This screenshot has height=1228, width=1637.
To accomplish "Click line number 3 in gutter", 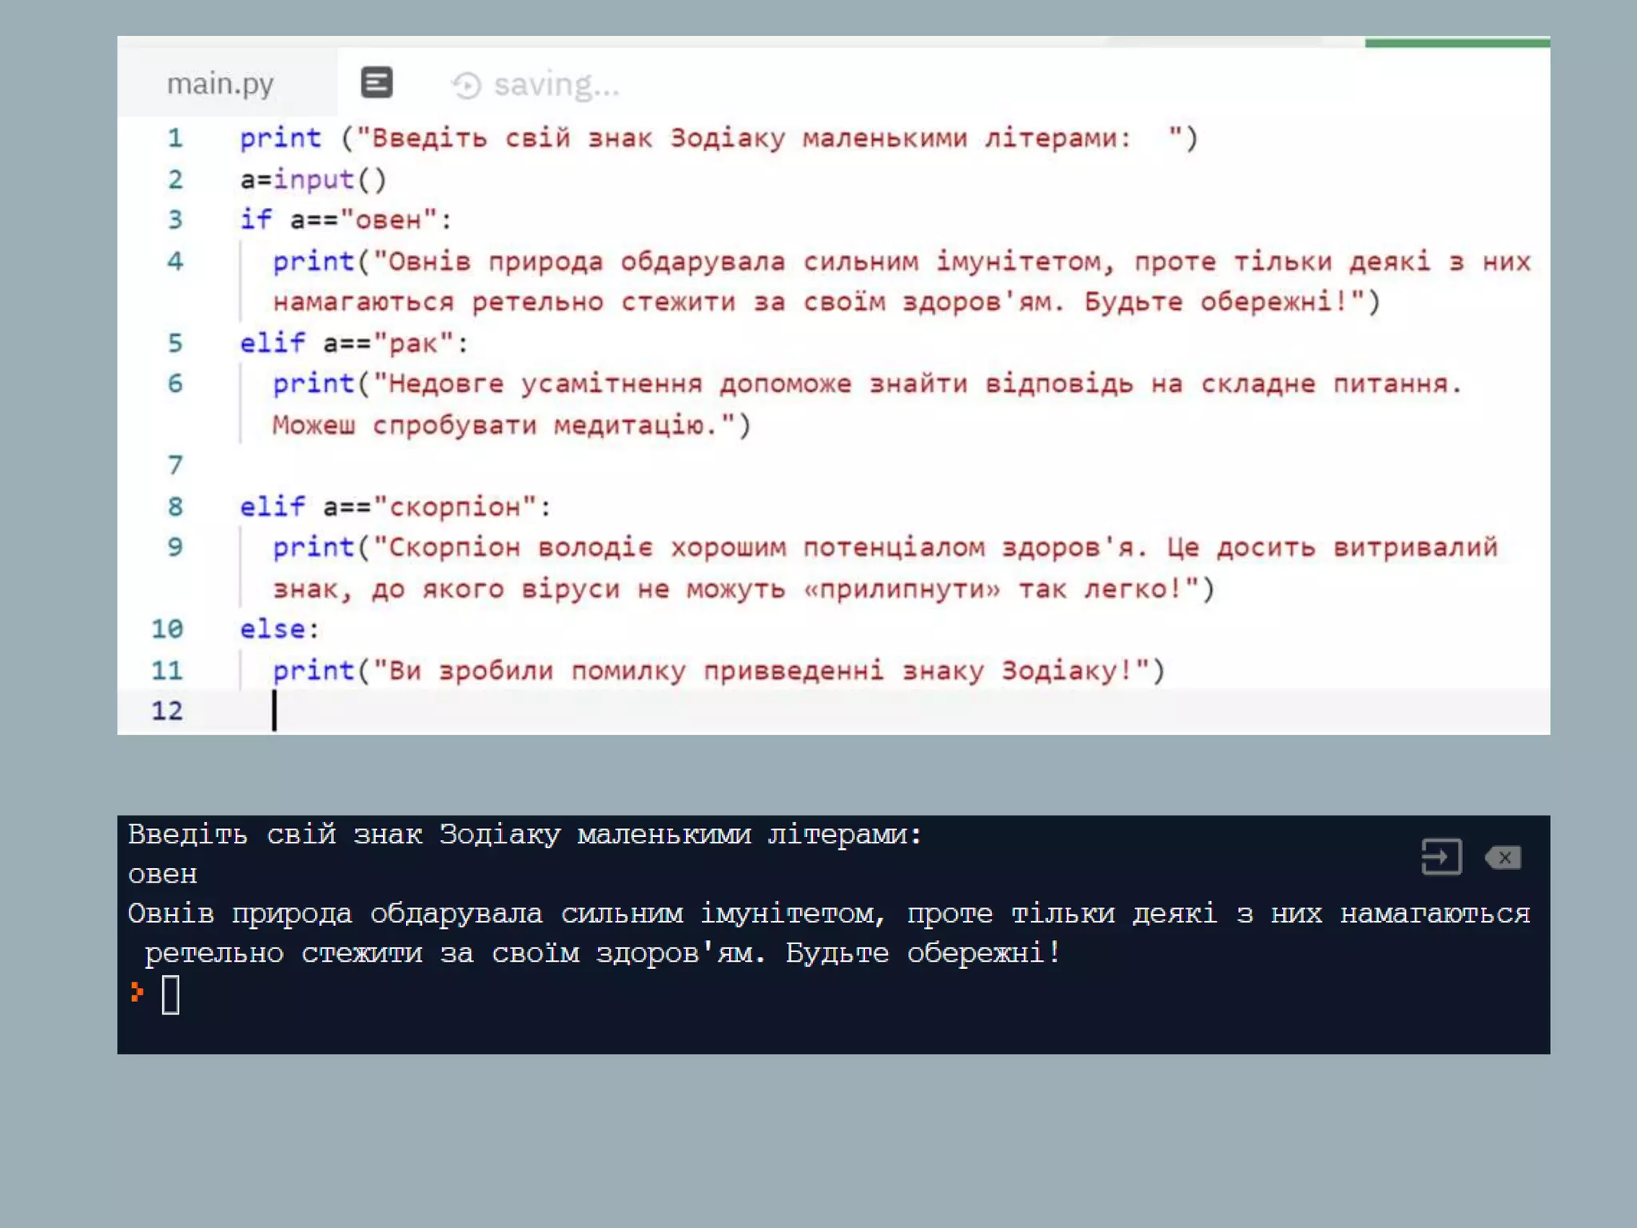I will coord(175,220).
